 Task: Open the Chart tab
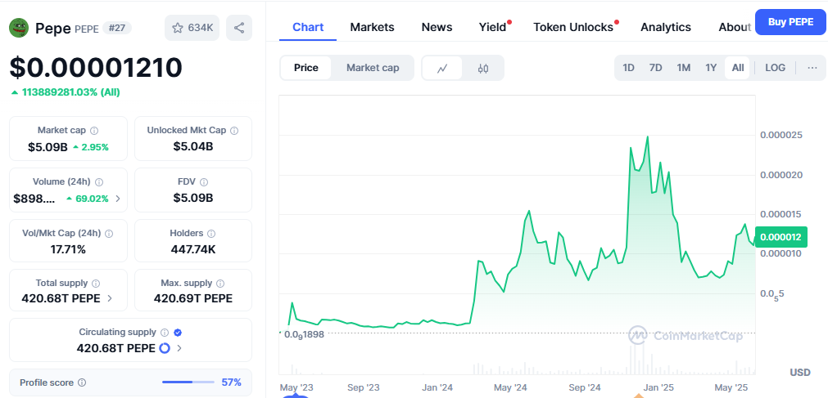pyautogui.click(x=308, y=27)
